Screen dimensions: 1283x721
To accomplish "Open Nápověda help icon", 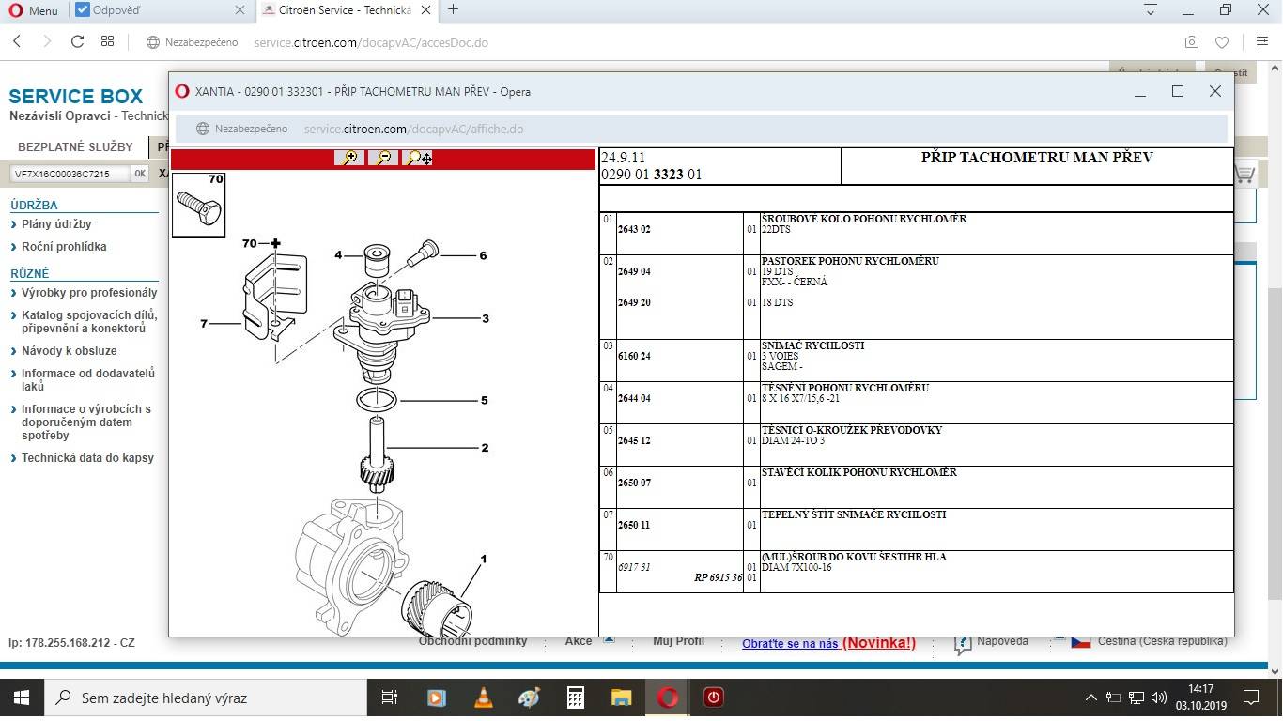I will click(x=963, y=643).
